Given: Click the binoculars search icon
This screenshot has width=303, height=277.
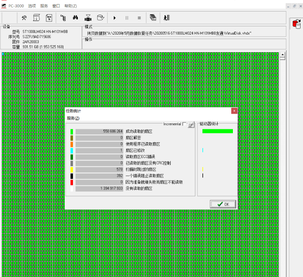Looking at the screenshot, I should coord(75,18).
